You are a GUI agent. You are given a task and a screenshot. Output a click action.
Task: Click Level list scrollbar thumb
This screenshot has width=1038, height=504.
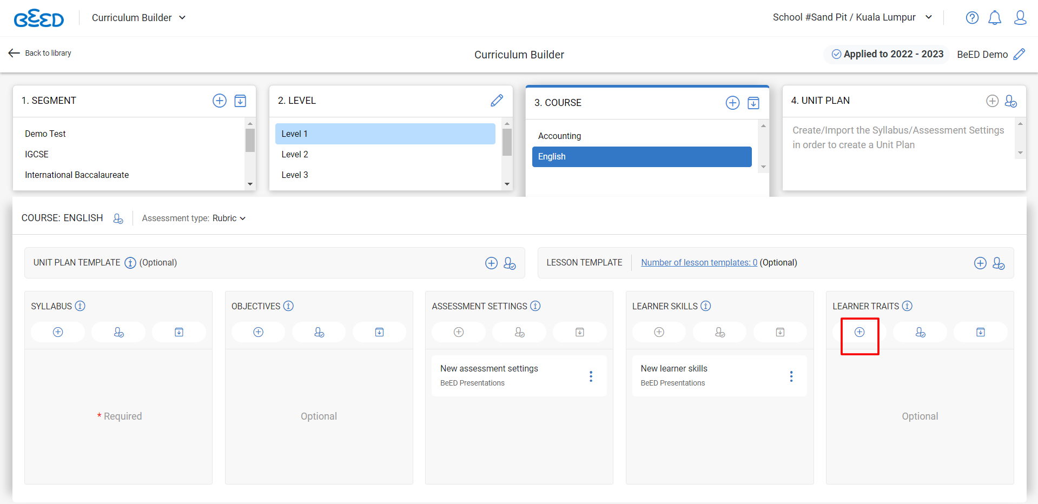507,142
